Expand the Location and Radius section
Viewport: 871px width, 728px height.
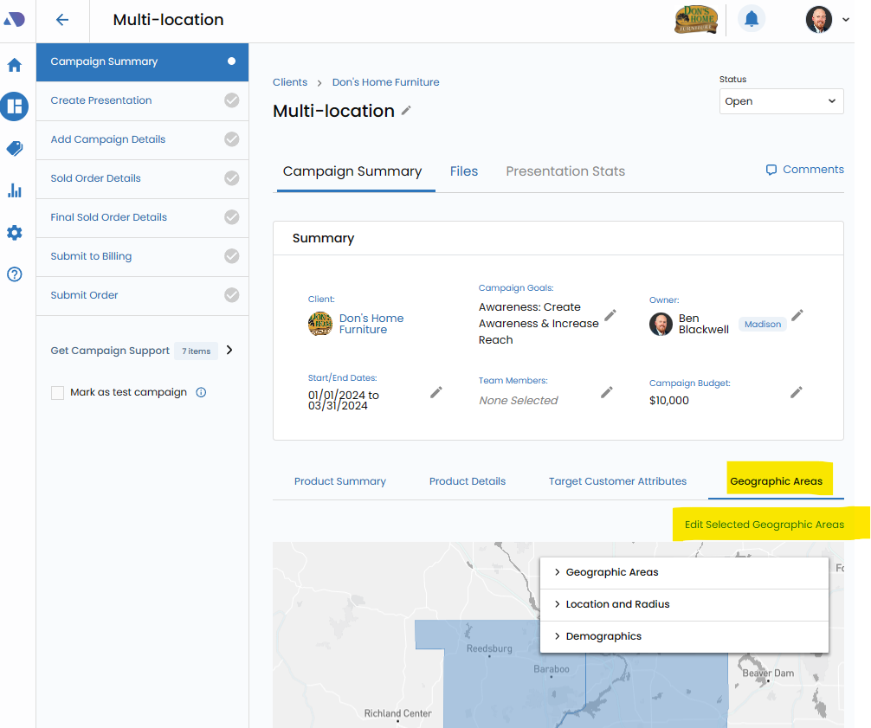pos(616,604)
